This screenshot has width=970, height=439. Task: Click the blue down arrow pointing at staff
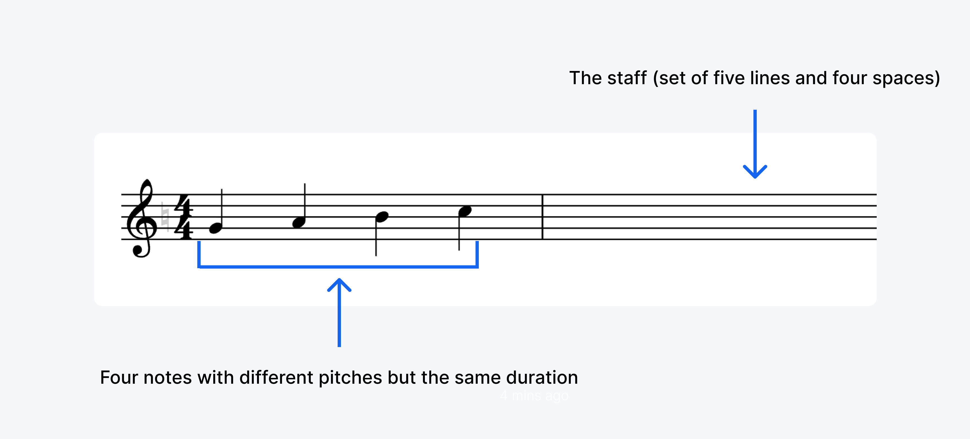(755, 144)
